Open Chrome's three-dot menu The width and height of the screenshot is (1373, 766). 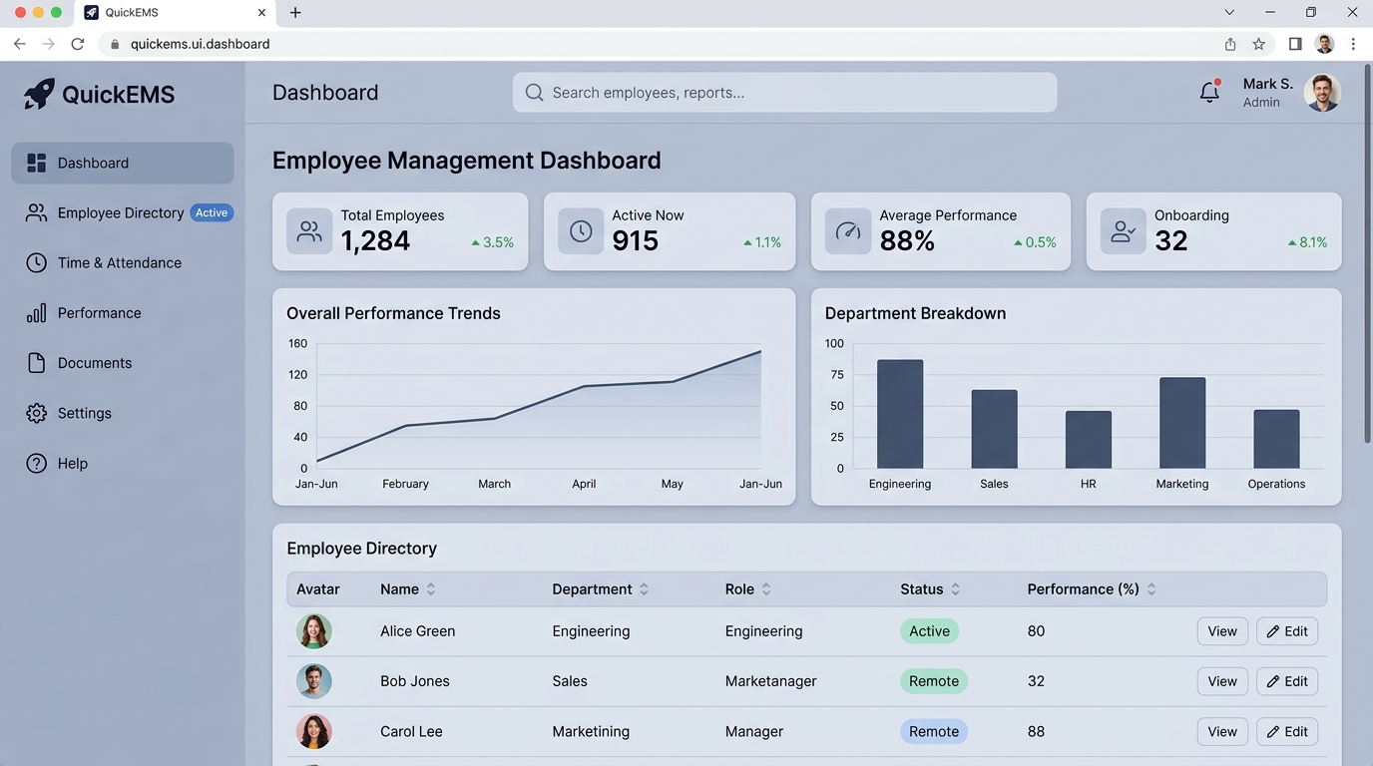pyautogui.click(x=1353, y=44)
